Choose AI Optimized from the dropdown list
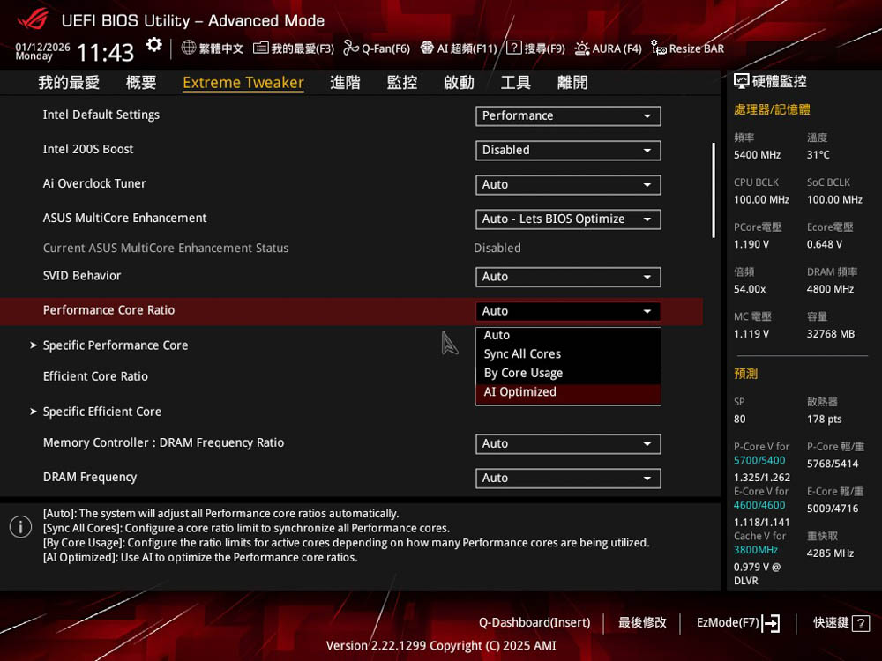This screenshot has height=661, width=882. tap(520, 392)
